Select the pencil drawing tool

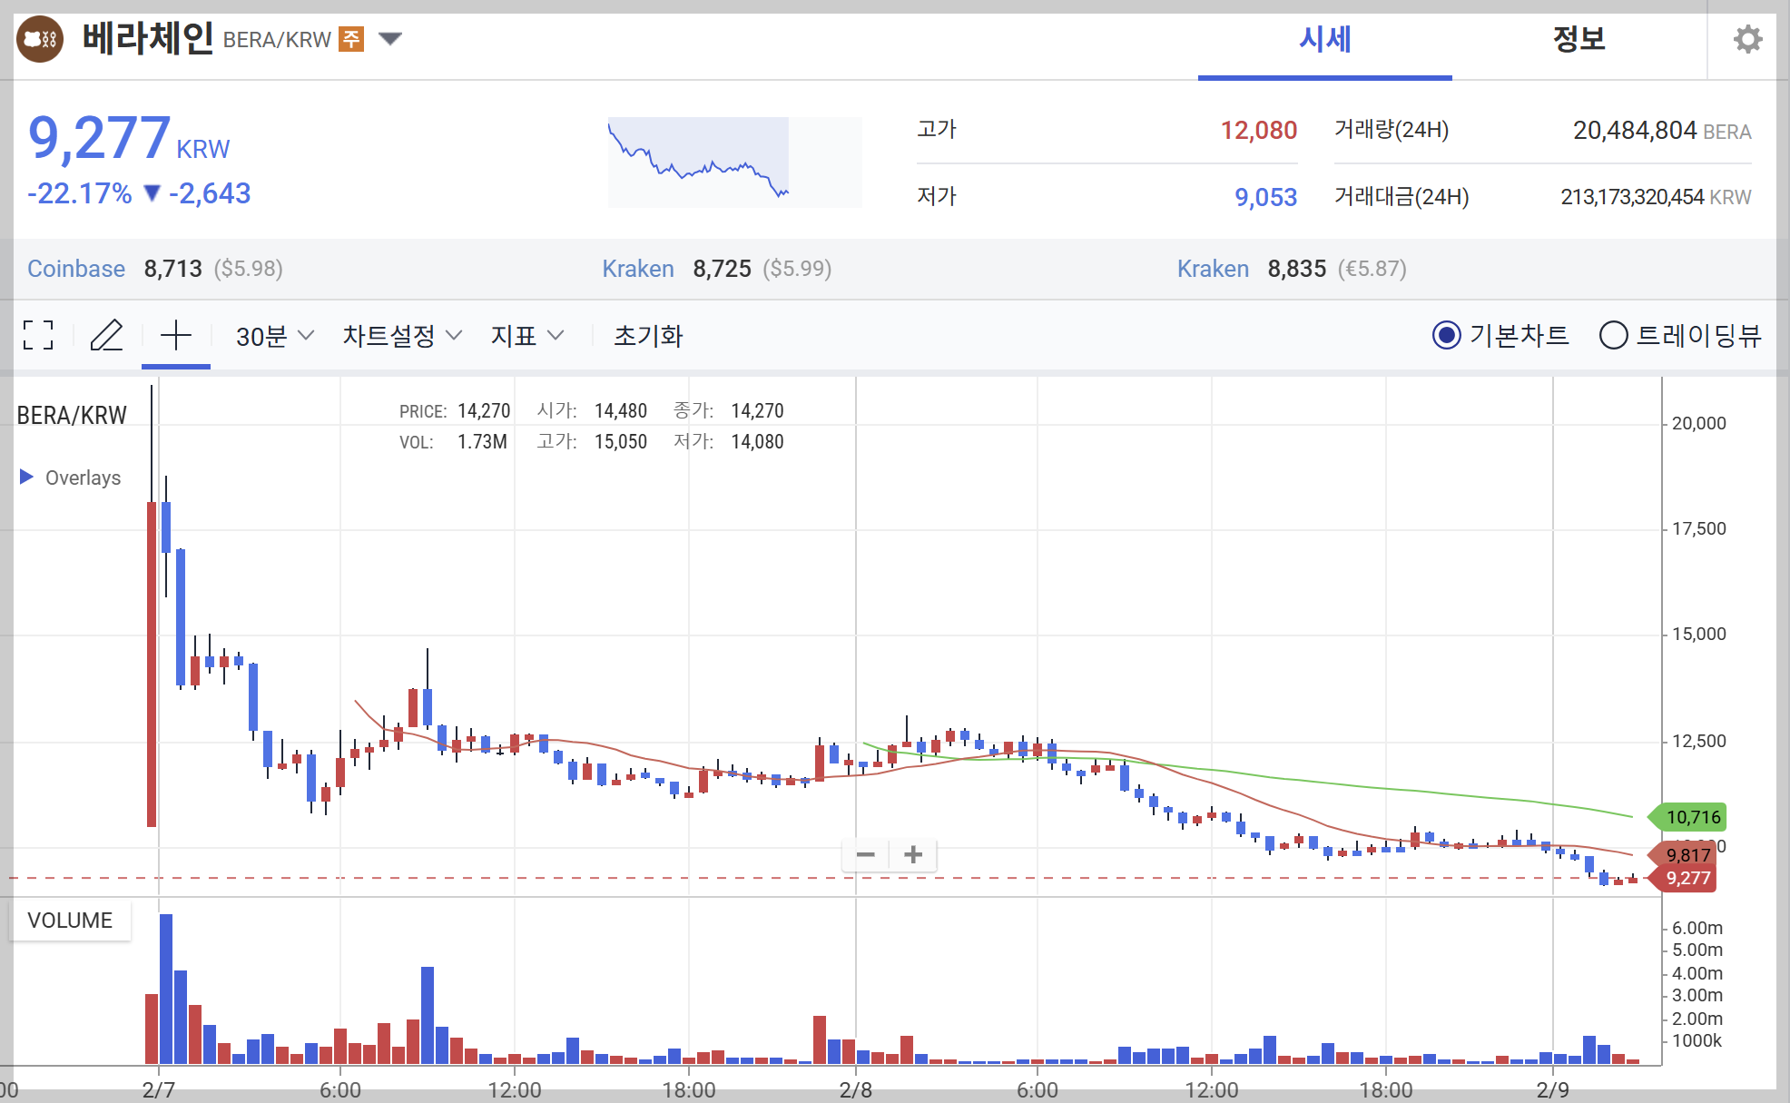click(106, 335)
